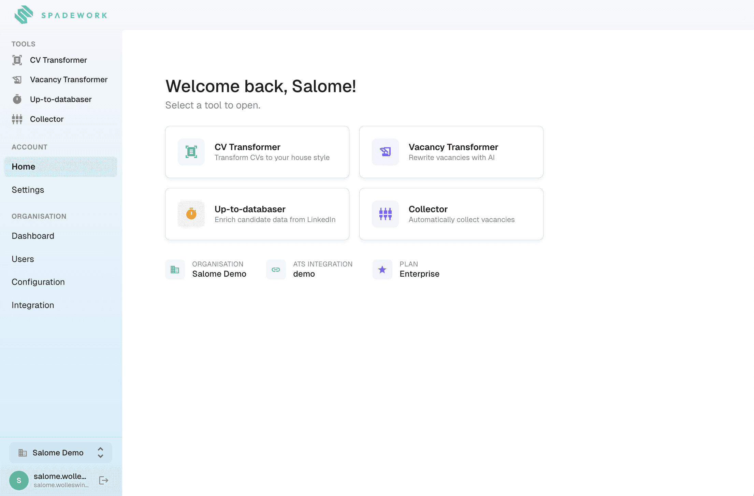754x496 pixels.
Task: Click the purple Collector card icon
Action: pyautogui.click(x=385, y=214)
